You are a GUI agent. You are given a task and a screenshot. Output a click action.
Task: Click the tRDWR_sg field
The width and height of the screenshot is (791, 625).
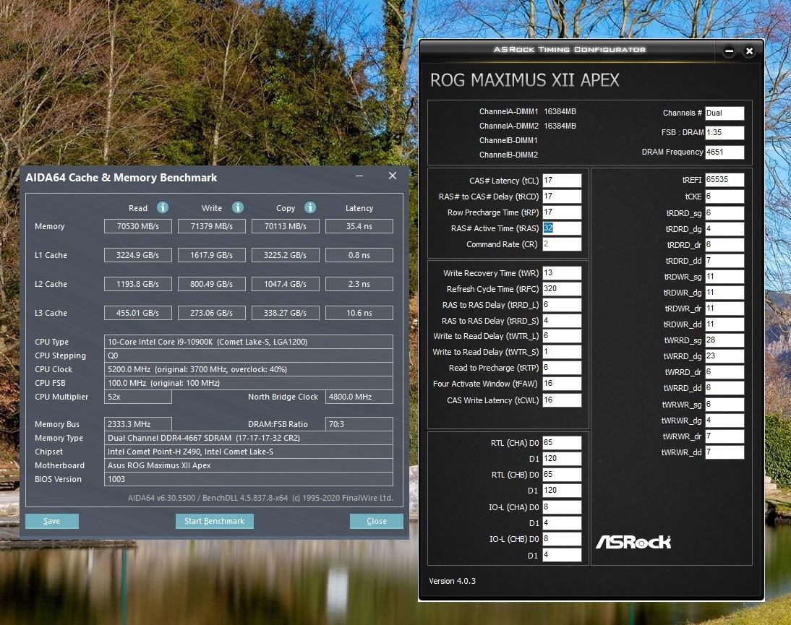pyautogui.click(x=724, y=277)
